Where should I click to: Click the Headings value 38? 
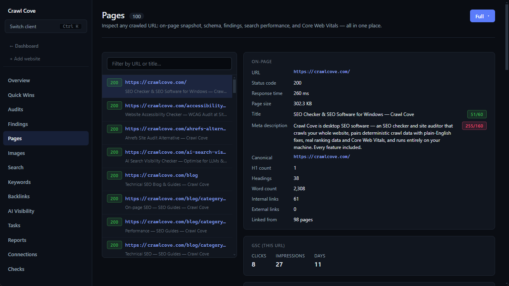tap(296, 178)
